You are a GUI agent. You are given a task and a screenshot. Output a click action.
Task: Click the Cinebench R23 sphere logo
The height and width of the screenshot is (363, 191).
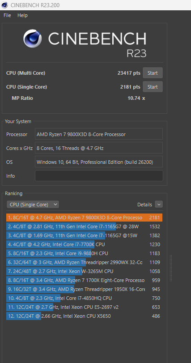(x=33, y=38)
